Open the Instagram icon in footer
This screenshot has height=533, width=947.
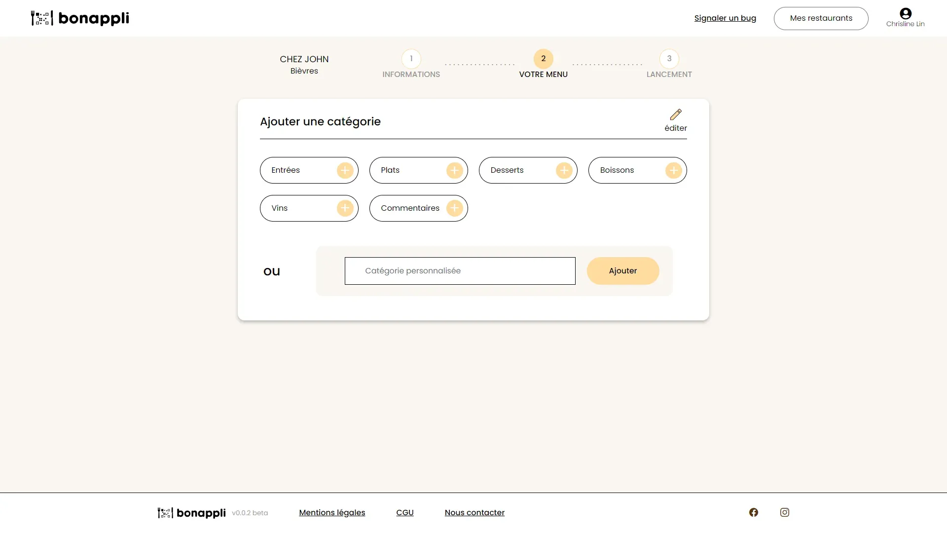785,512
